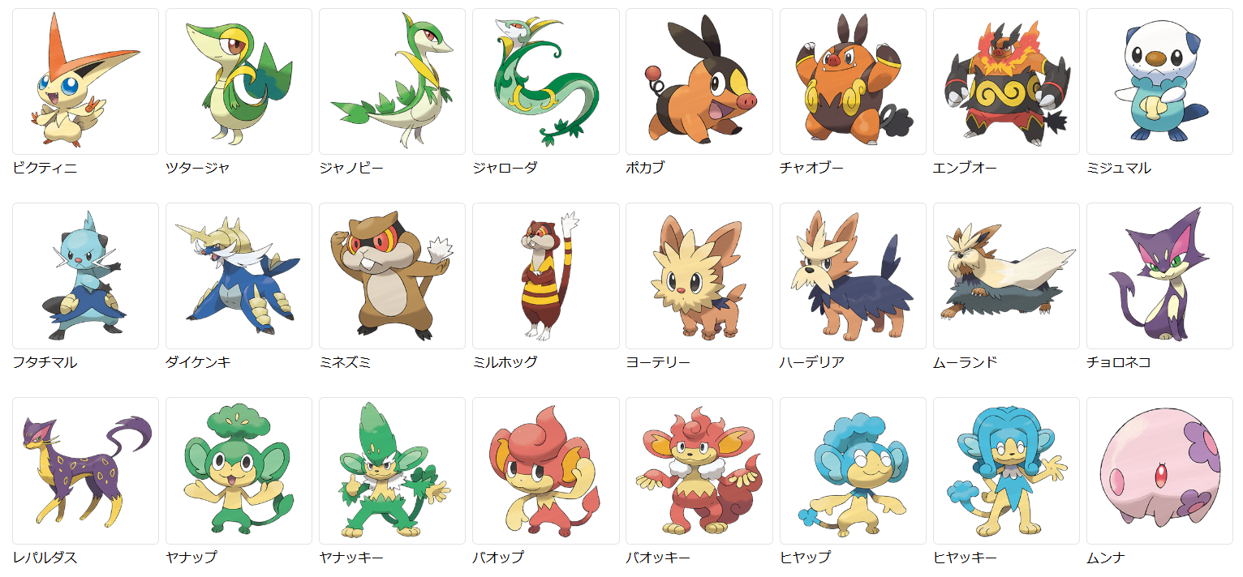The width and height of the screenshot is (1243, 577).
Task: Open the green ヤナップ monkey image
Action: 239,471
